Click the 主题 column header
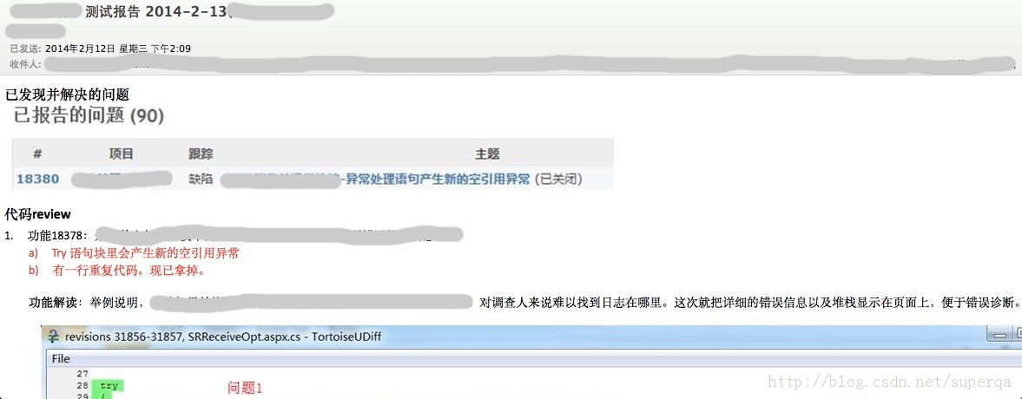Viewport: 1022px width, 399px height. pyautogui.click(x=487, y=154)
